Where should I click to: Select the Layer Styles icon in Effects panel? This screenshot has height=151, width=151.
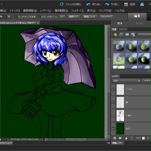click(x=121, y=35)
